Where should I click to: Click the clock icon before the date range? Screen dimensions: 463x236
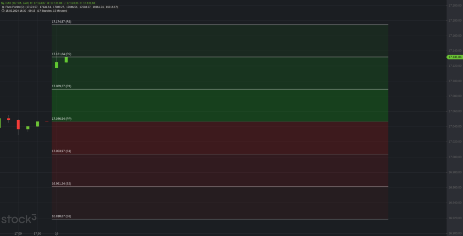pyautogui.click(x=3, y=11)
